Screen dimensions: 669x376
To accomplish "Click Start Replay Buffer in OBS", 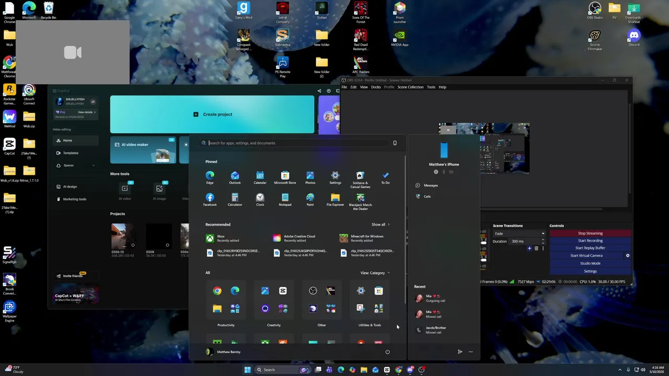I will point(590,248).
